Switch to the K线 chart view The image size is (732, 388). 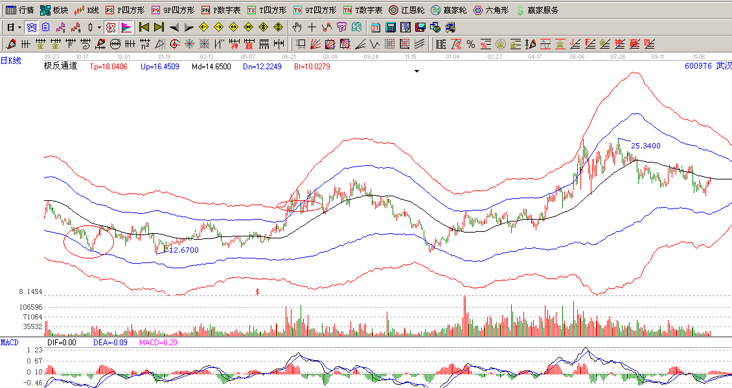(87, 10)
